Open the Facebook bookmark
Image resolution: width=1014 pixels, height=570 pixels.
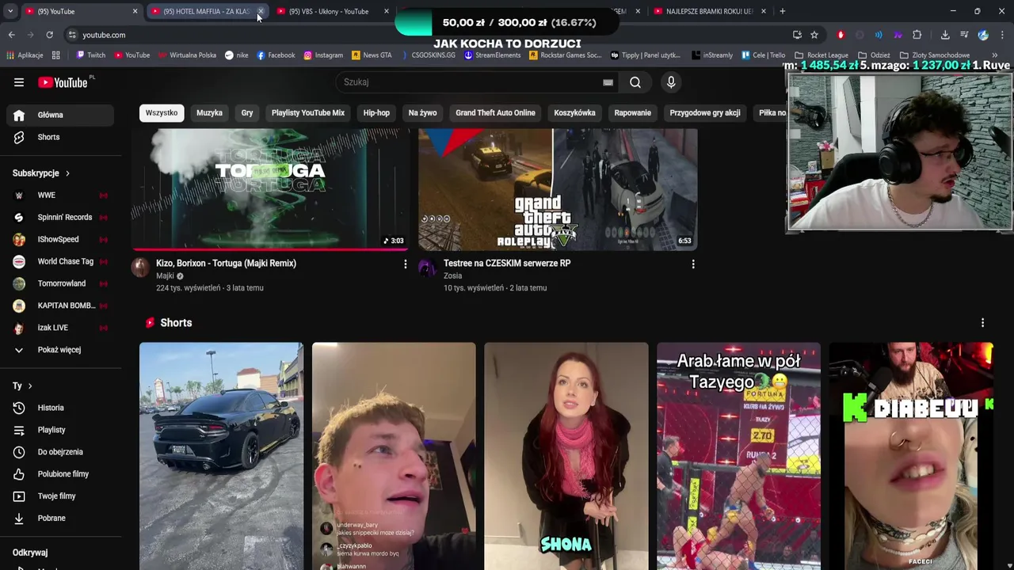276,55
